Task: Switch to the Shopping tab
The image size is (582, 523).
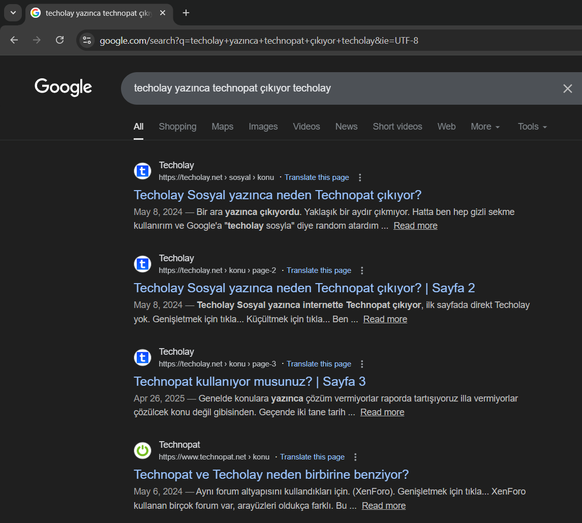Action: [177, 127]
